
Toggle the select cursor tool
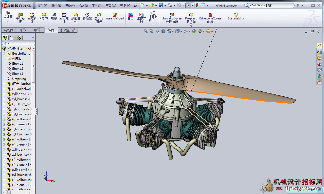(187, 5)
